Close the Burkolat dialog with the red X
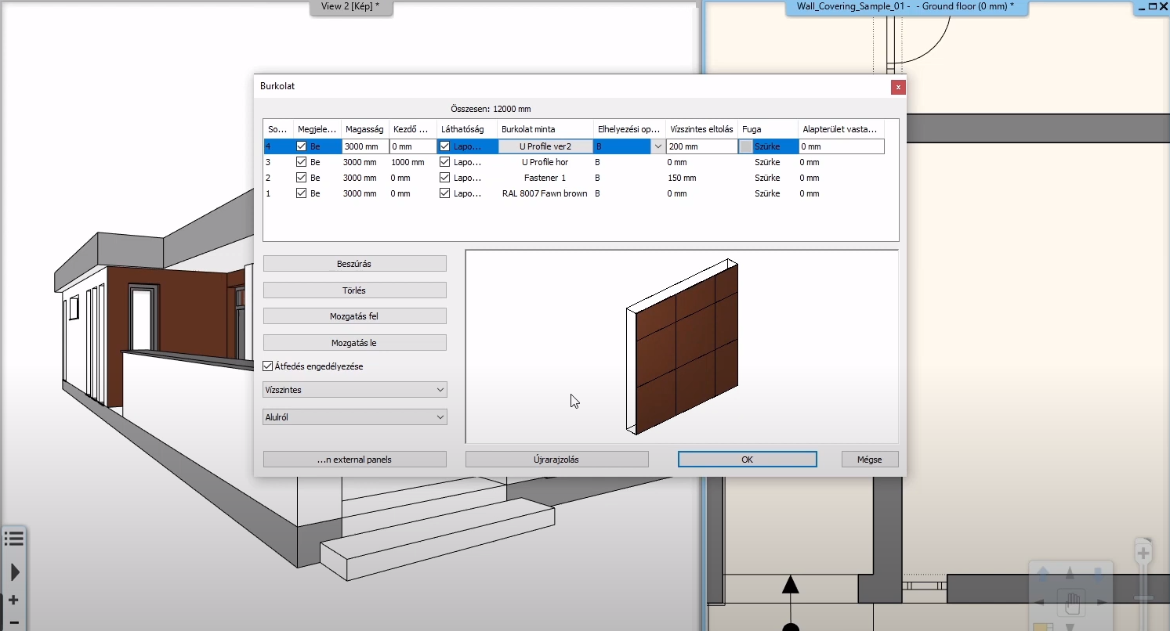This screenshot has width=1170, height=631. [x=898, y=87]
